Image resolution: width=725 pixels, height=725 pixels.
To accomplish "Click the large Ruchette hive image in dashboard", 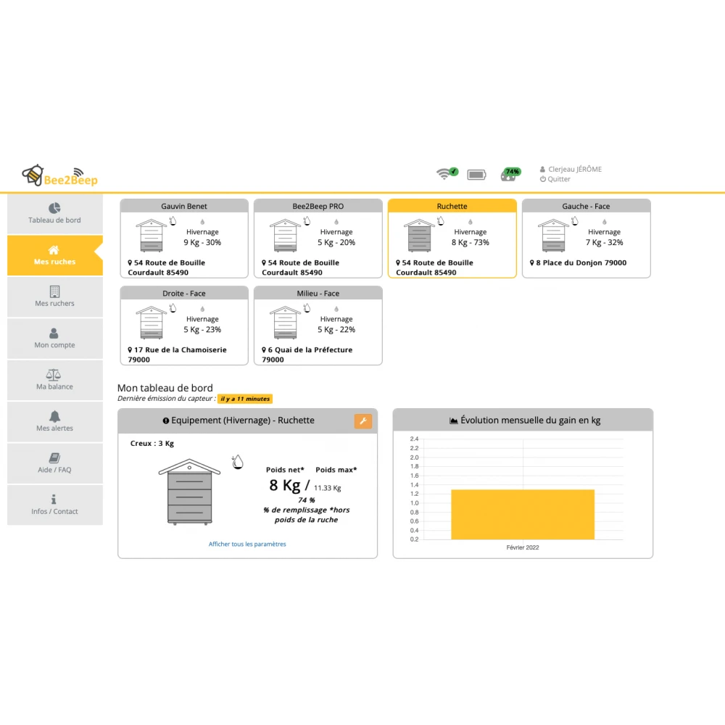I will coord(189,492).
